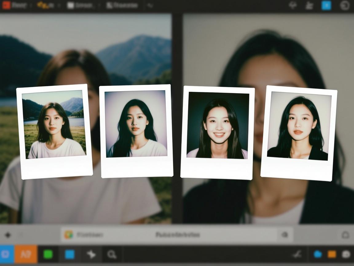The width and height of the screenshot is (354, 266).
Task: Open the white chat bubble icon in tray
Action: [x=346, y=254]
